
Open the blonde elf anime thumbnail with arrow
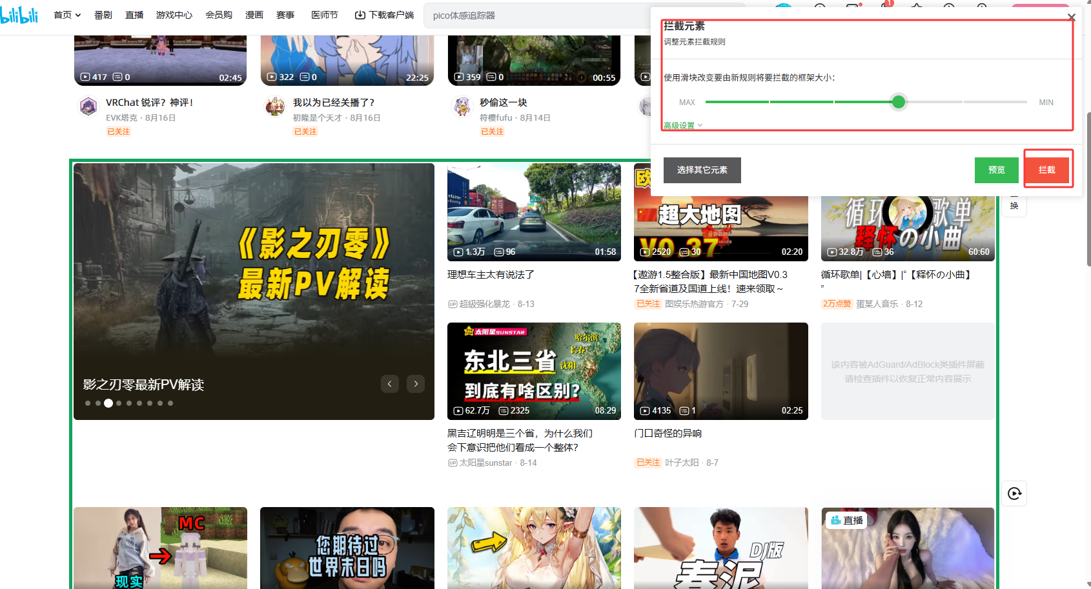(534, 548)
